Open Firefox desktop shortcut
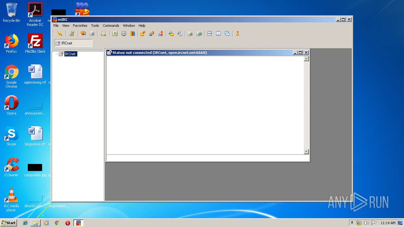This screenshot has height=227, width=404. click(x=11, y=44)
